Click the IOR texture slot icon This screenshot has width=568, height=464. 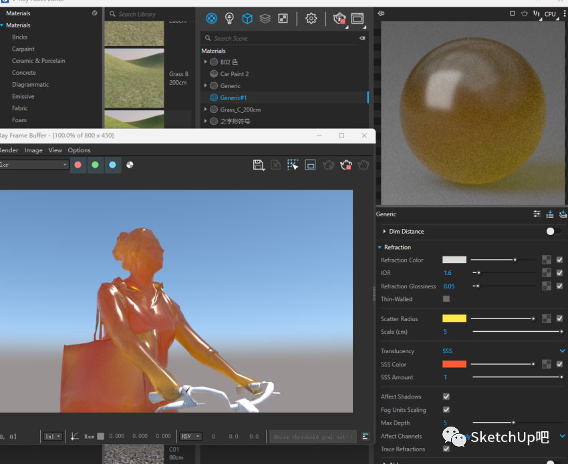click(547, 273)
